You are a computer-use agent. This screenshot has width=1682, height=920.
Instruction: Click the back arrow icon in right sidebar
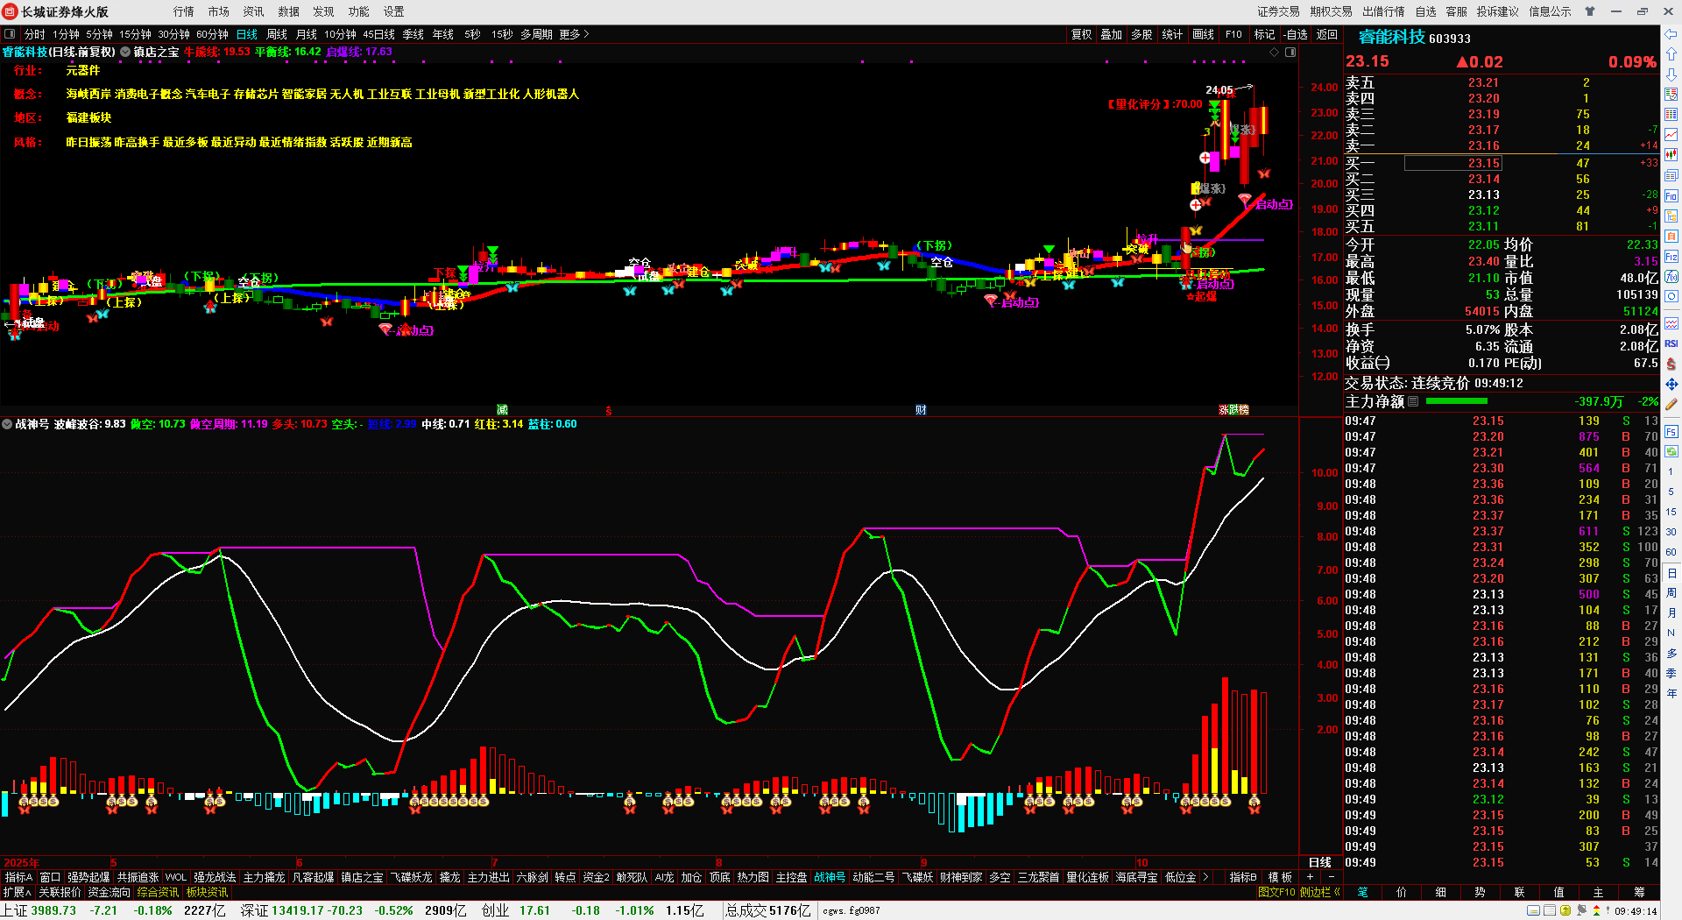point(1671,34)
